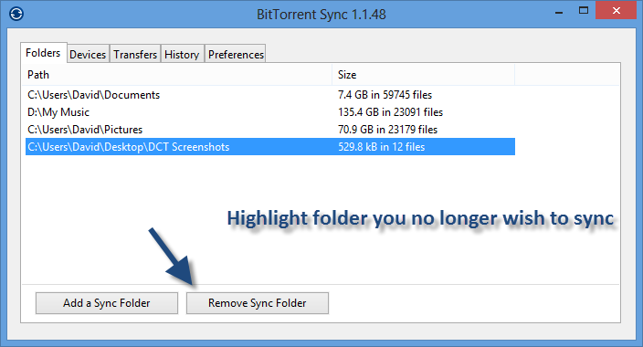Viewport: 643px width, 347px height.
Task: Select the C:\Users\David\Pictures folder row
Action: (270, 130)
